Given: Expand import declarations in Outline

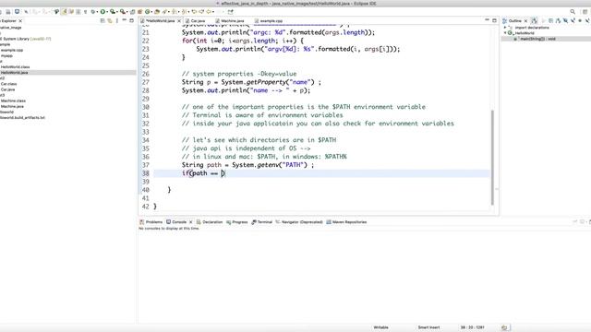Looking at the screenshot, I should click(x=505, y=28).
